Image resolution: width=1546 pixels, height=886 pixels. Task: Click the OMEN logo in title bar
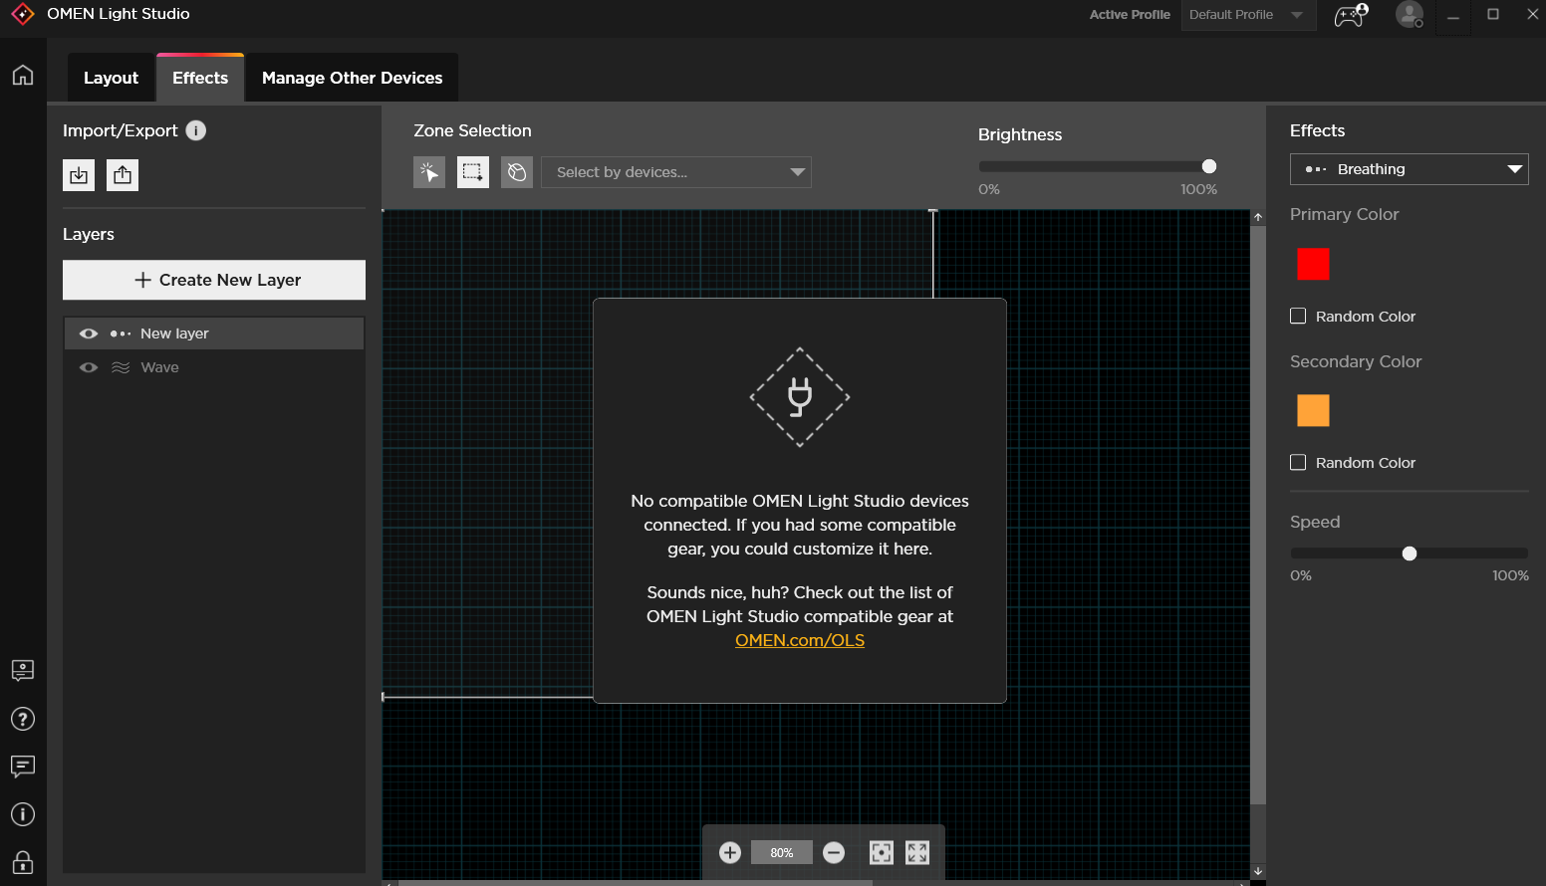point(22,14)
